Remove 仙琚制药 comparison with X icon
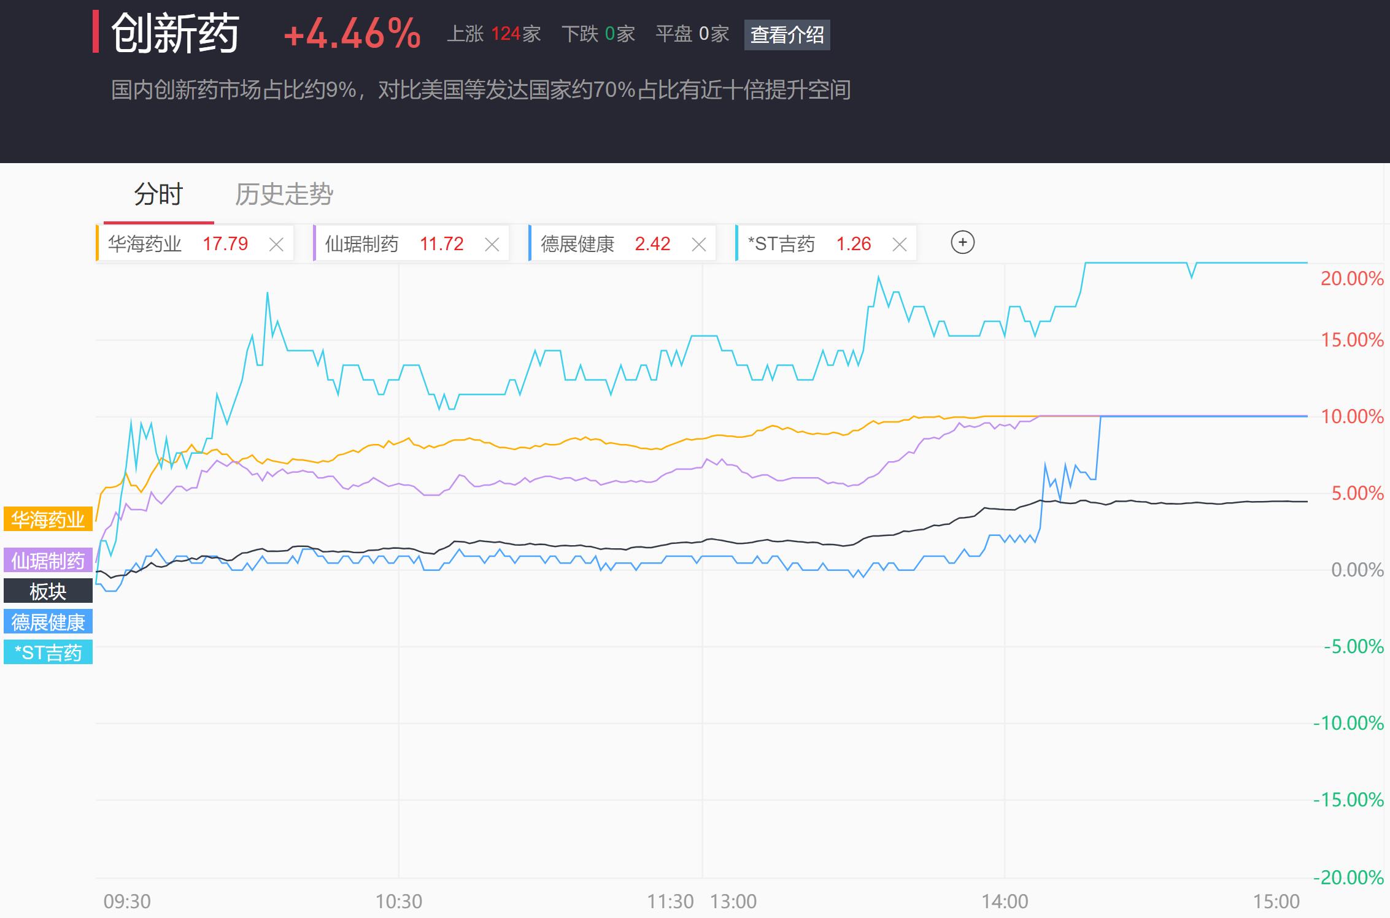The image size is (1390, 918). coord(492,245)
